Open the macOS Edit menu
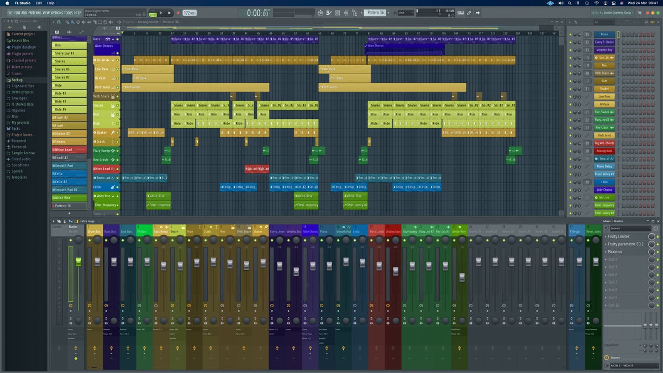This screenshot has height=373, width=663. [39, 3]
